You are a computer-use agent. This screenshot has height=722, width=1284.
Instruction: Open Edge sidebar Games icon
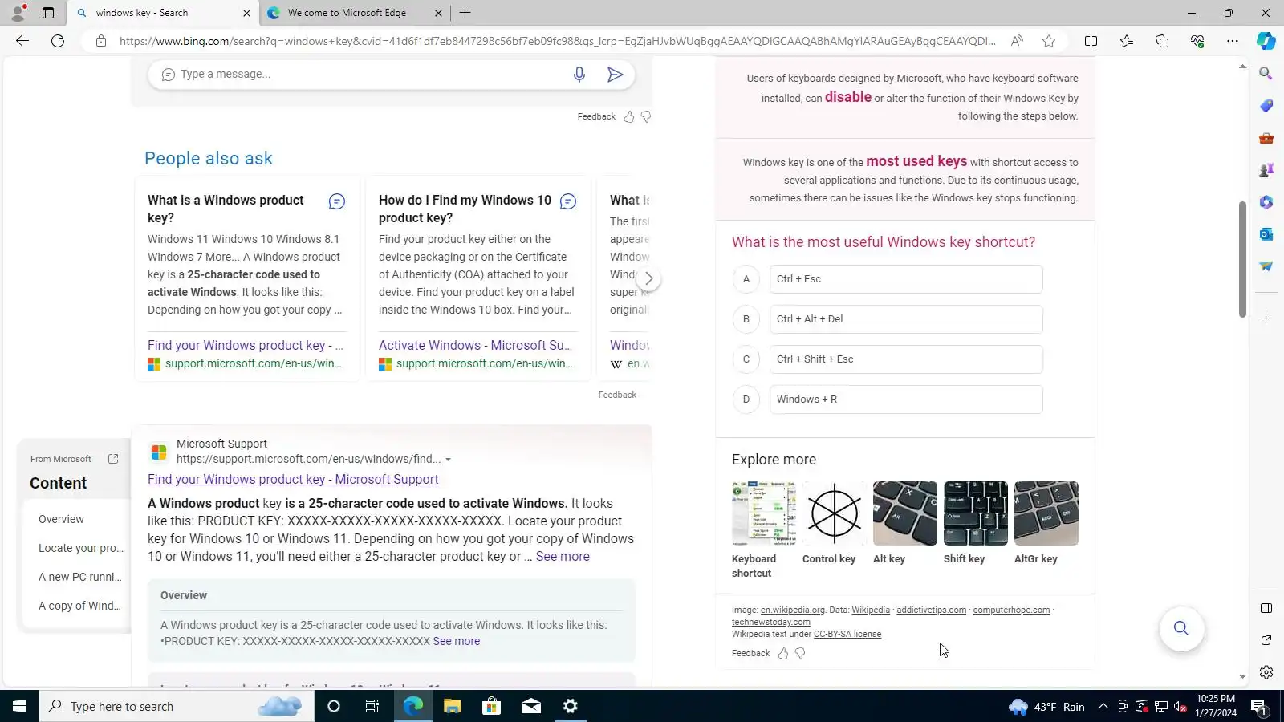(1266, 170)
